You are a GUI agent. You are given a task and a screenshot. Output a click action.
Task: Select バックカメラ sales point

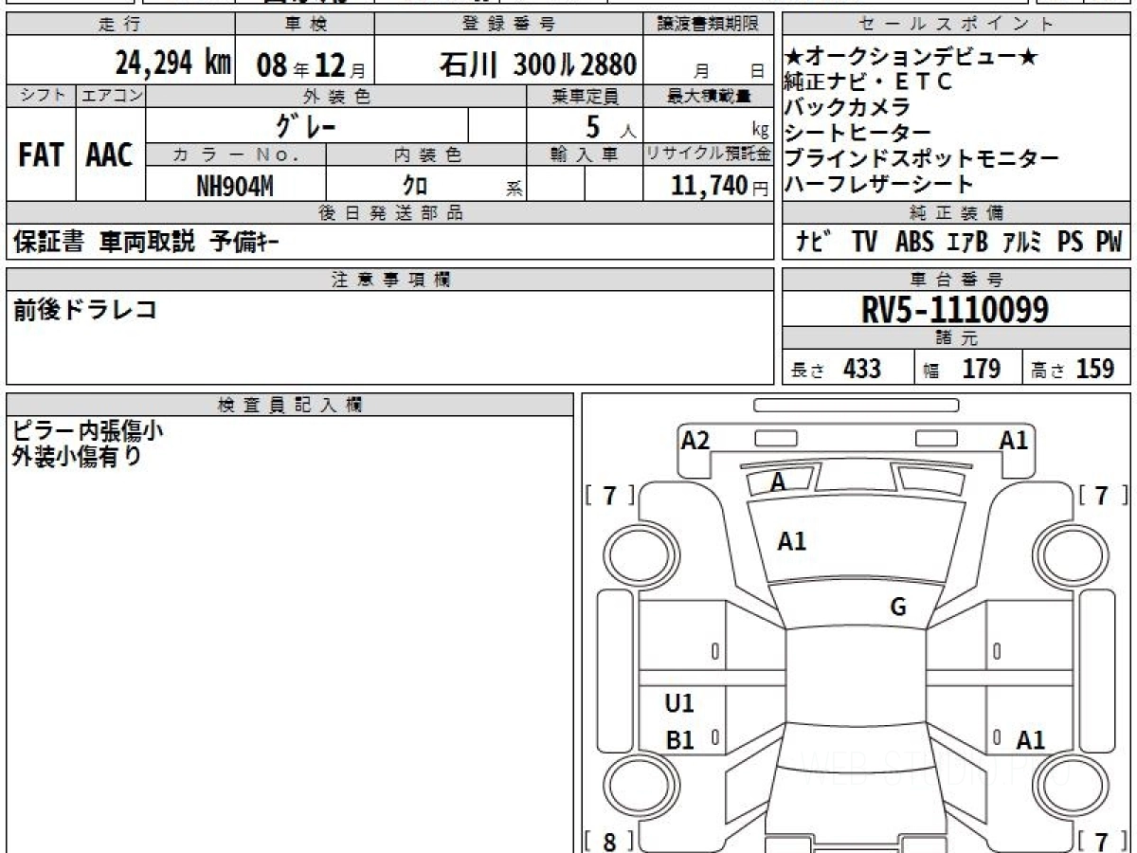pos(847,108)
